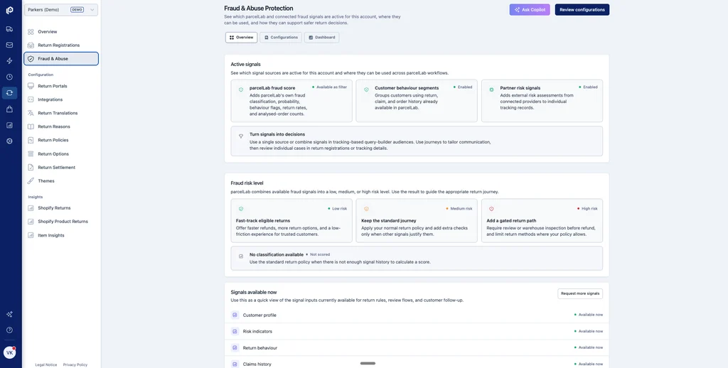This screenshot has height=368, width=728.
Task: Select the returns cycle icon in rail
Action: tap(9, 93)
